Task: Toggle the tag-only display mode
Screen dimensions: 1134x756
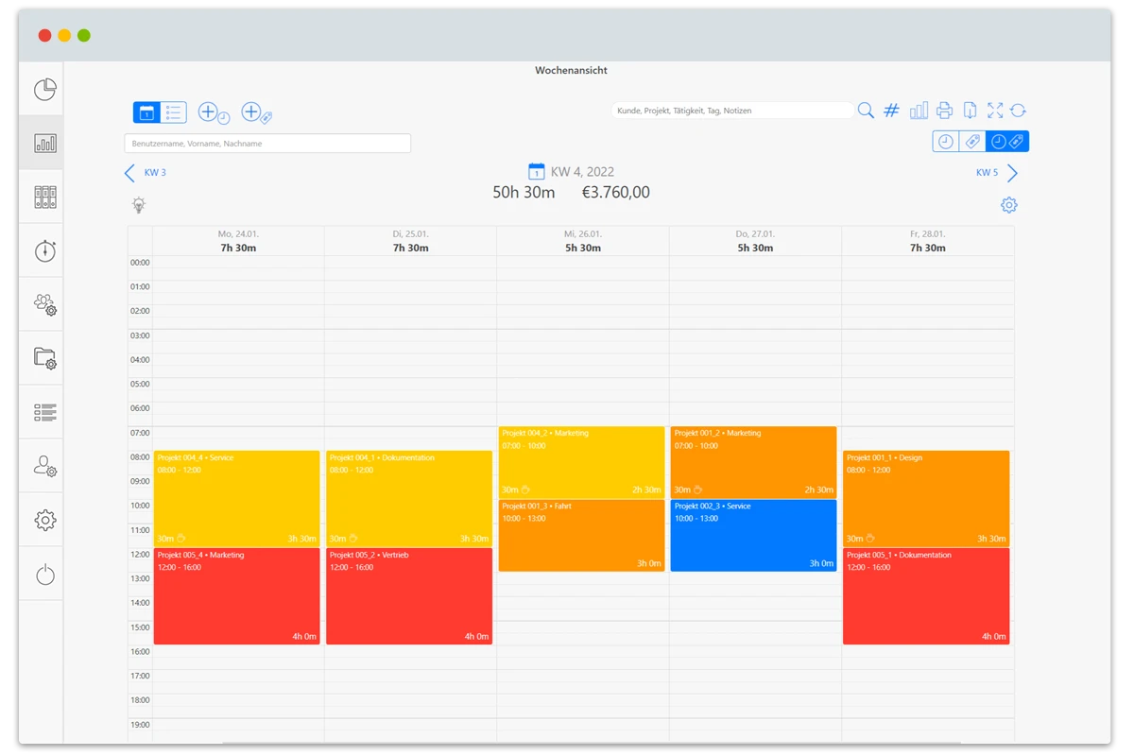Action: point(971,142)
